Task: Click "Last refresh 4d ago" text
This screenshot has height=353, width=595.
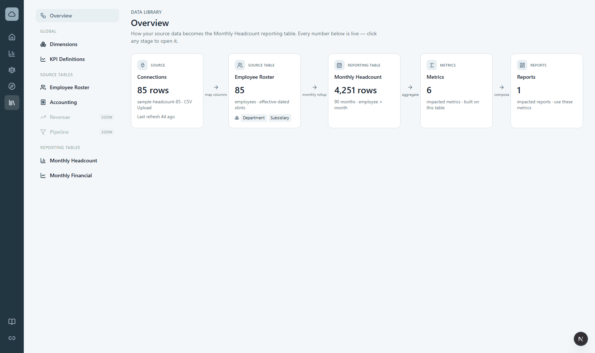Action: coord(156,117)
